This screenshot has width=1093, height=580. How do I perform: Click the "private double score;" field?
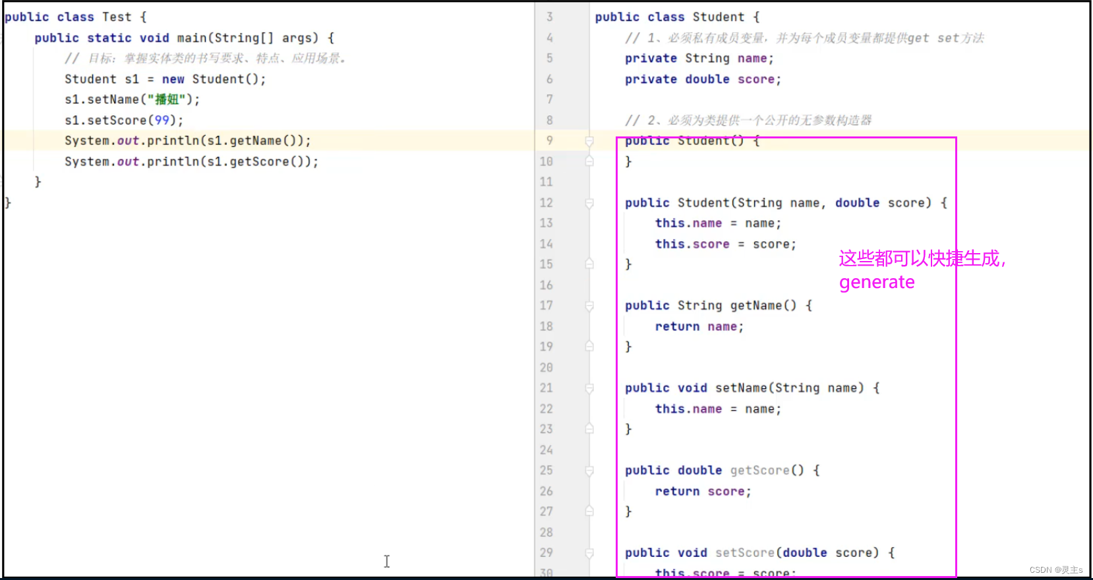click(703, 79)
